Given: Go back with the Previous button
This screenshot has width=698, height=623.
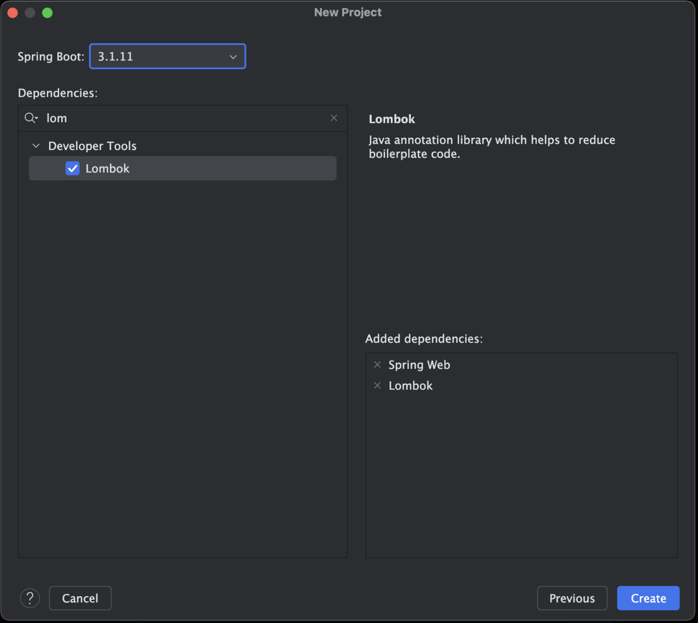Looking at the screenshot, I should [572, 598].
